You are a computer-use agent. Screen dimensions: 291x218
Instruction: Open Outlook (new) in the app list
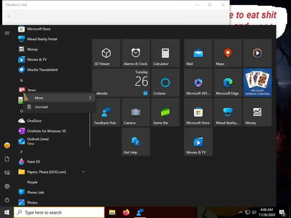(52, 141)
